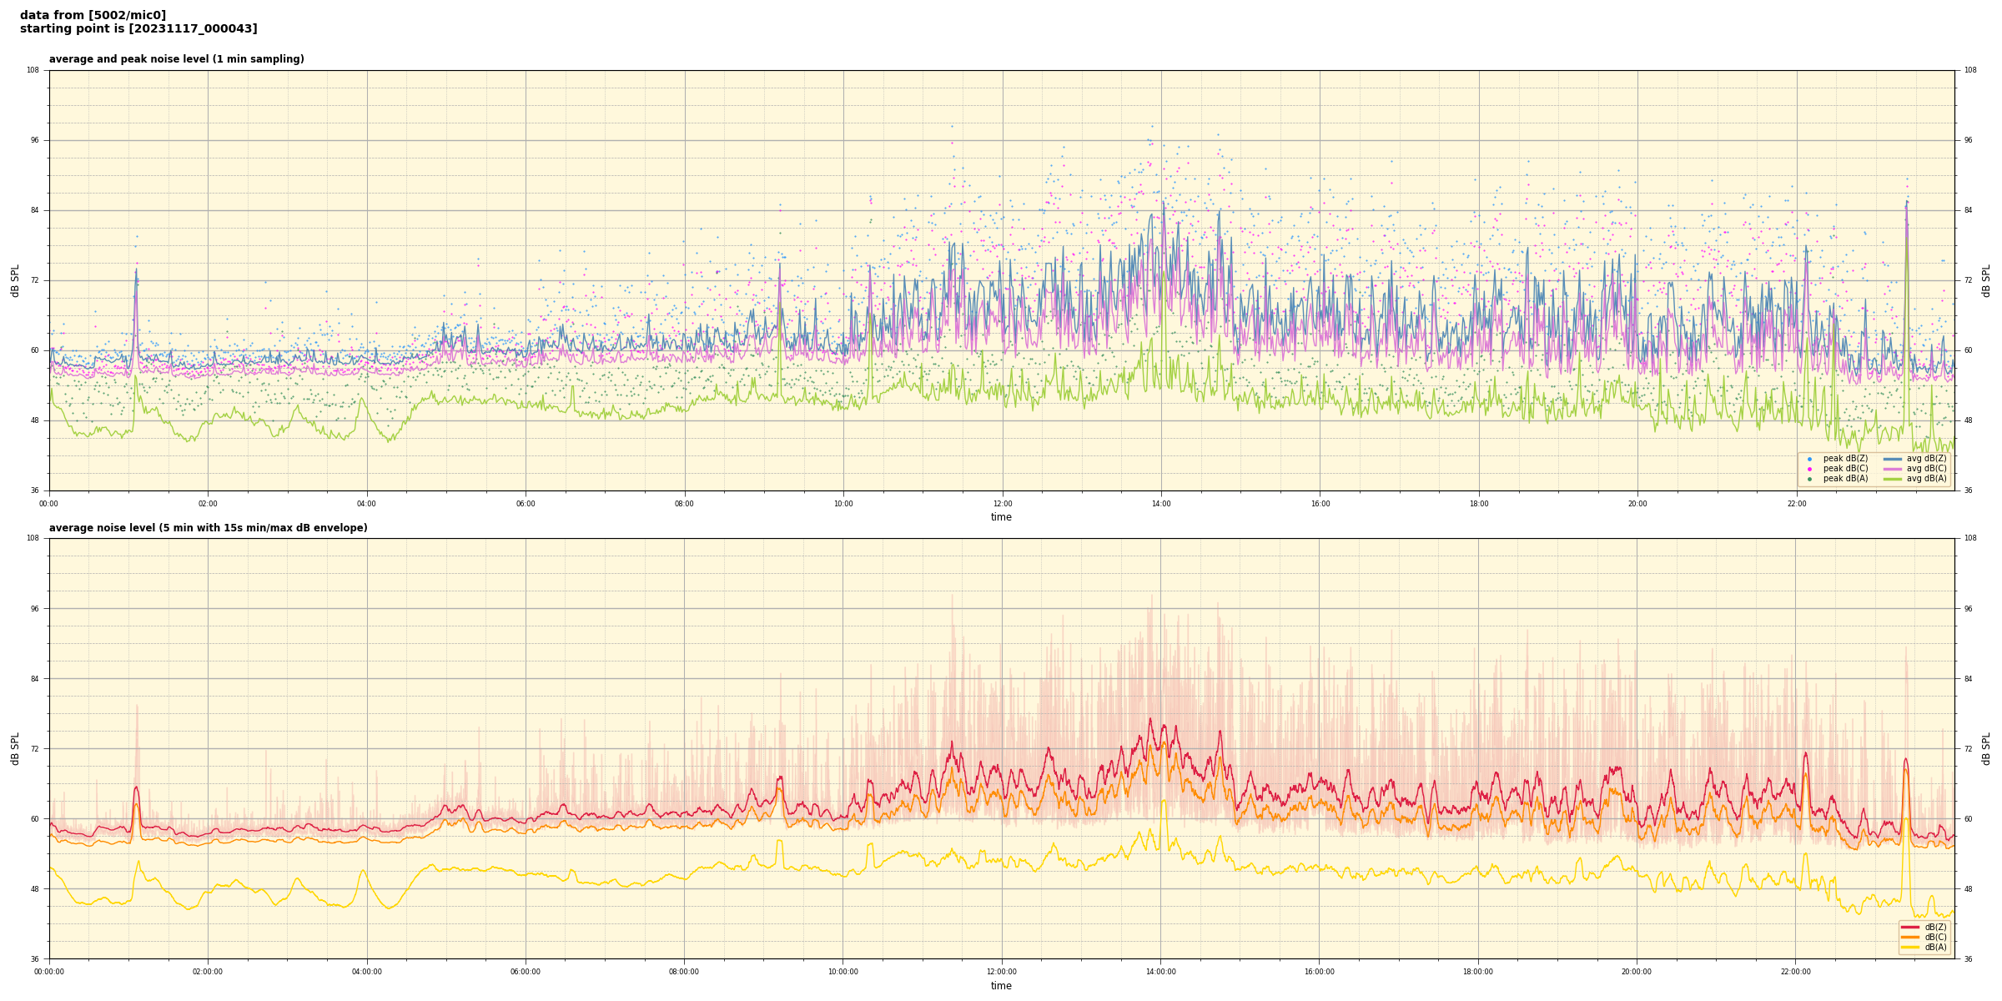Click the 22:00:00 tick label on lower chart
The height and width of the screenshot is (1001, 2002).
[x=1796, y=972]
